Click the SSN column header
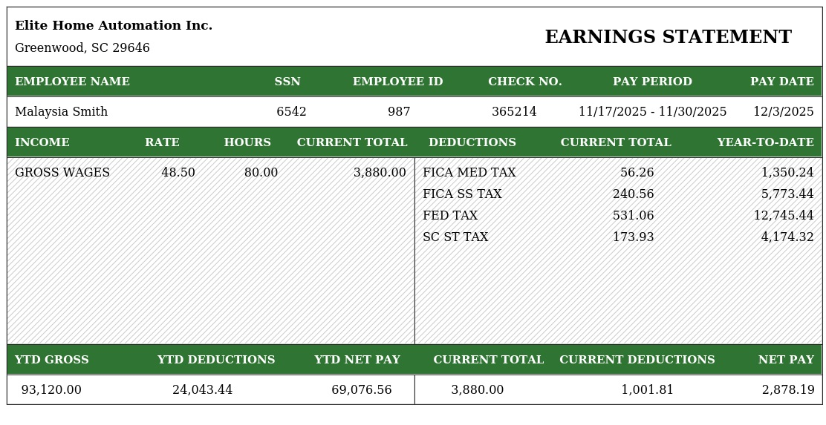Image resolution: width=826 pixels, height=425 pixels. (x=287, y=82)
